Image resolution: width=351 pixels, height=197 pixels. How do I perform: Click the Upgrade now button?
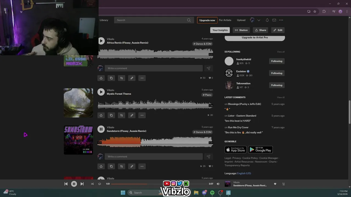pos(207,20)
